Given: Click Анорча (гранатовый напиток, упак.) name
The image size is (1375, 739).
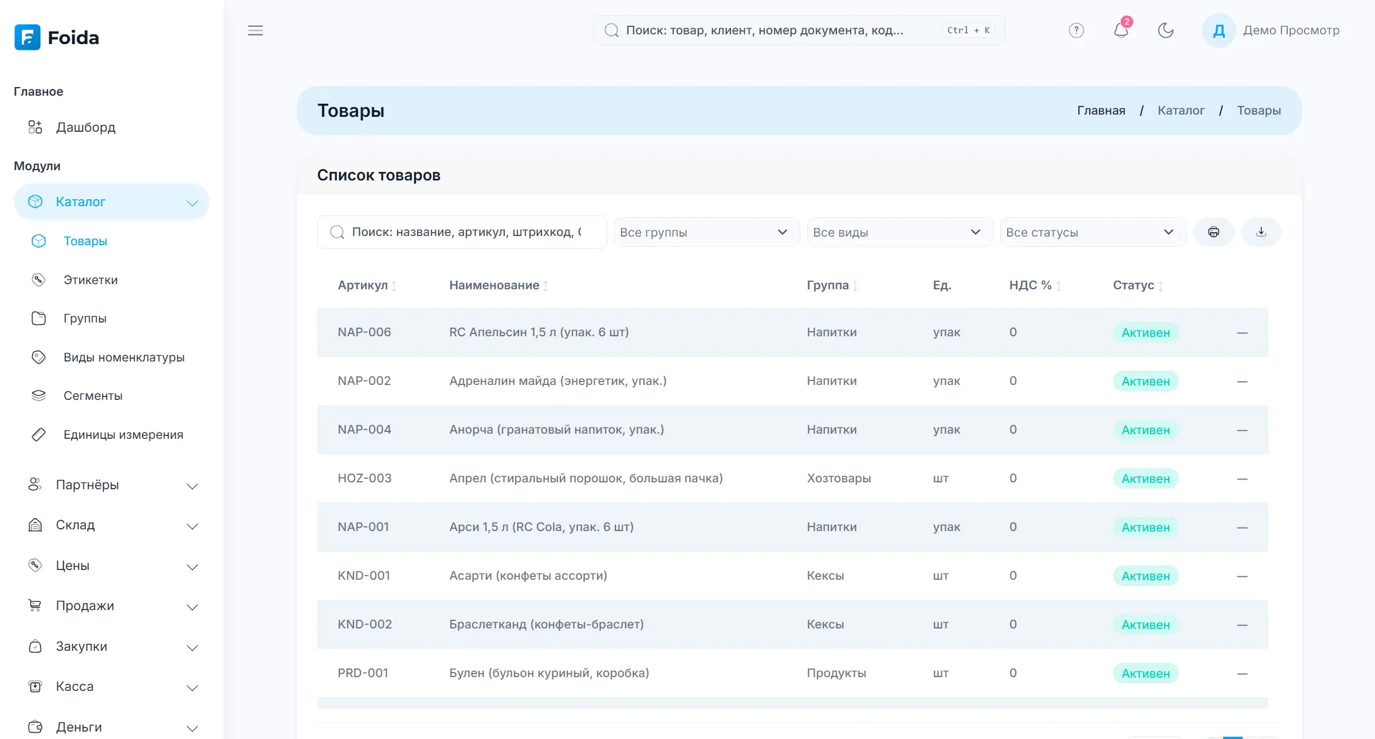Looking at the screenshot, I should click(x=556, y=430).
